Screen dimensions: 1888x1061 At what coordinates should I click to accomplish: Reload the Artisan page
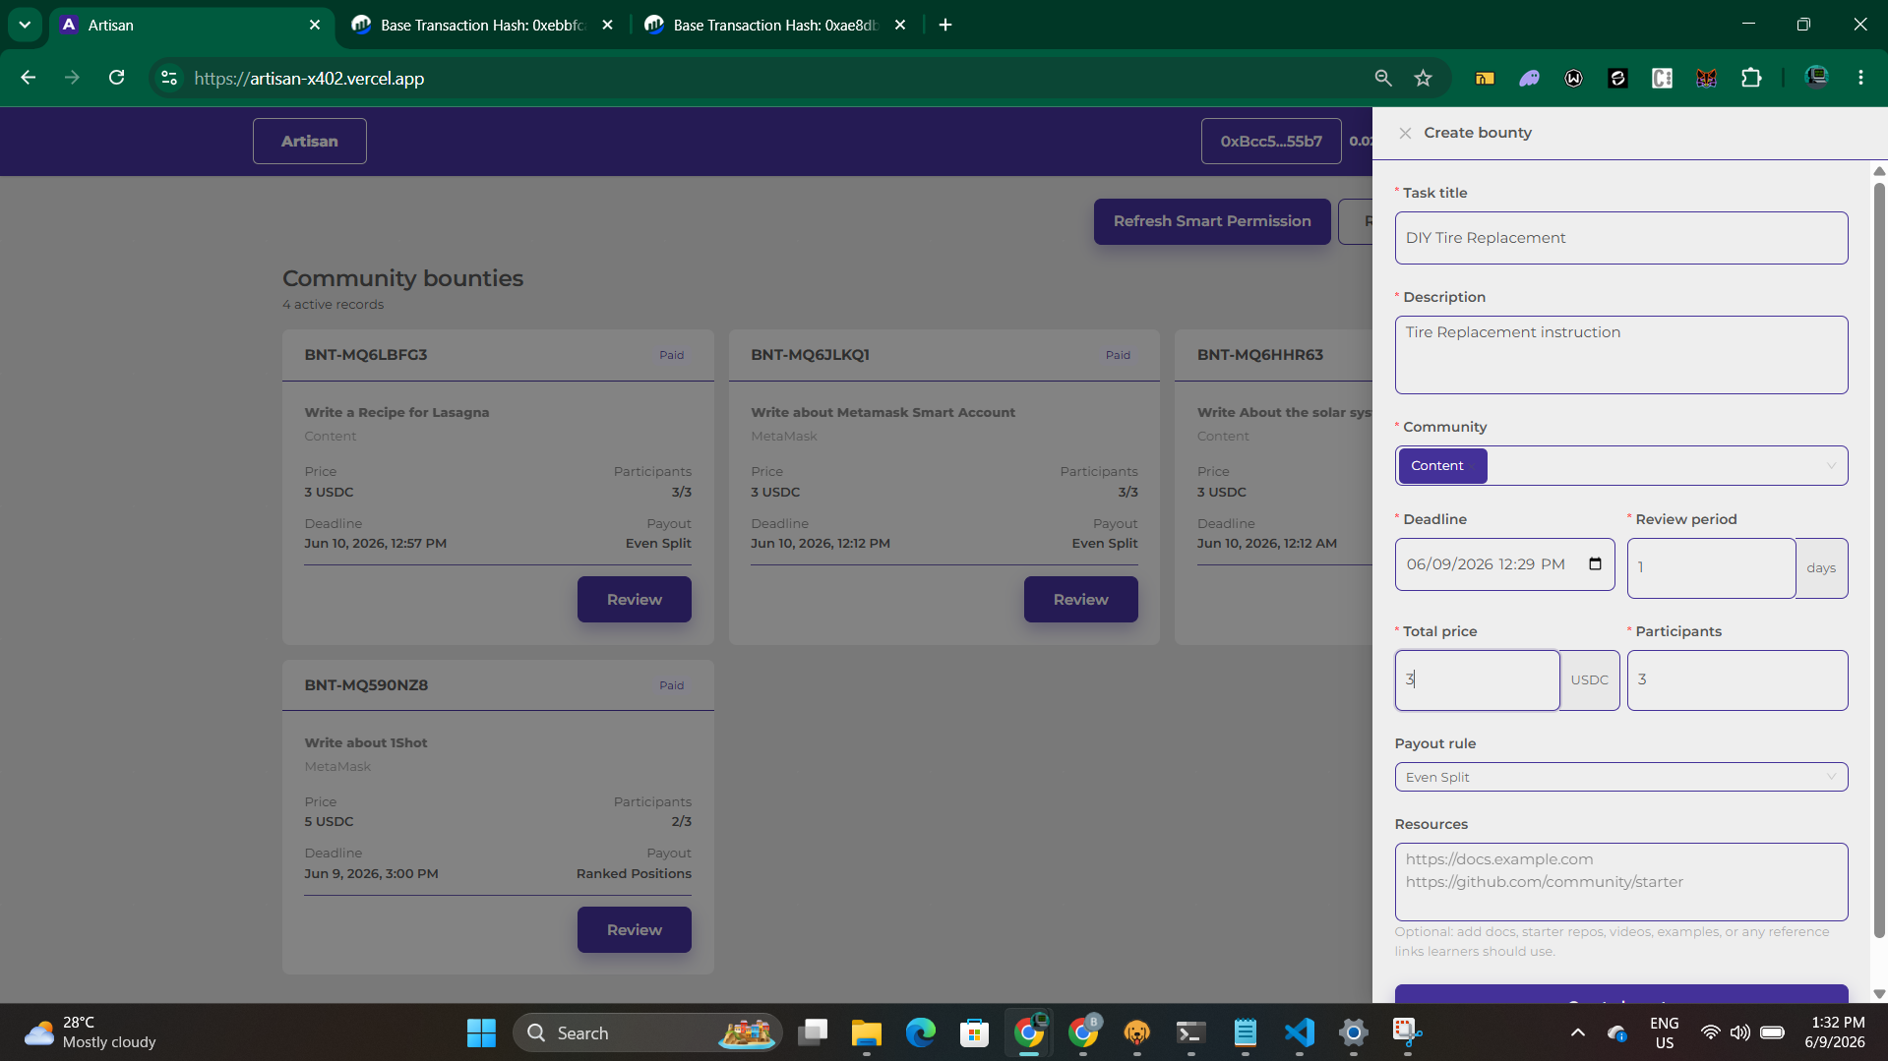click(x=116, y=78)
